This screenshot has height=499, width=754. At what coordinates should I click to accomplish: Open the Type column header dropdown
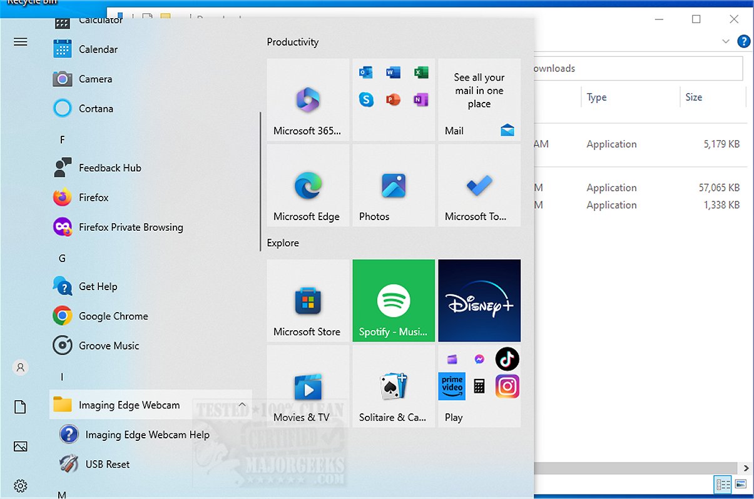tap(596, 97)
